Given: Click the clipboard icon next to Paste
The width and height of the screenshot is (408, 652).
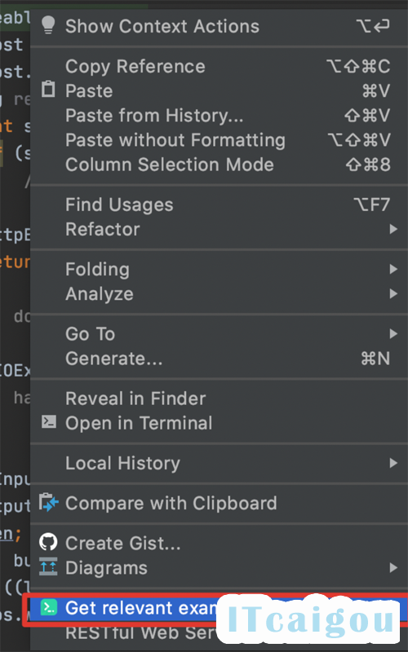Looking at the screenshot, I should (x=48, y=90).
